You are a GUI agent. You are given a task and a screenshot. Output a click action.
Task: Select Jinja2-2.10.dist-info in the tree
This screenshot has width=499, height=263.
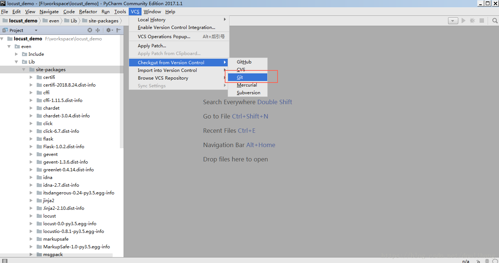[64, 208]
